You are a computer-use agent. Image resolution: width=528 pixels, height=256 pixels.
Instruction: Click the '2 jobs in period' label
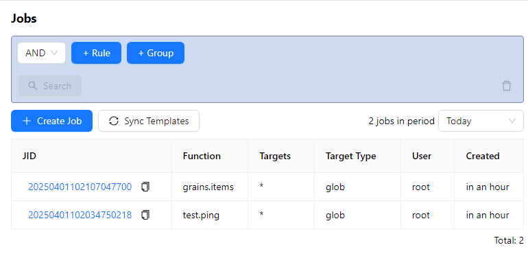[401, 121]
